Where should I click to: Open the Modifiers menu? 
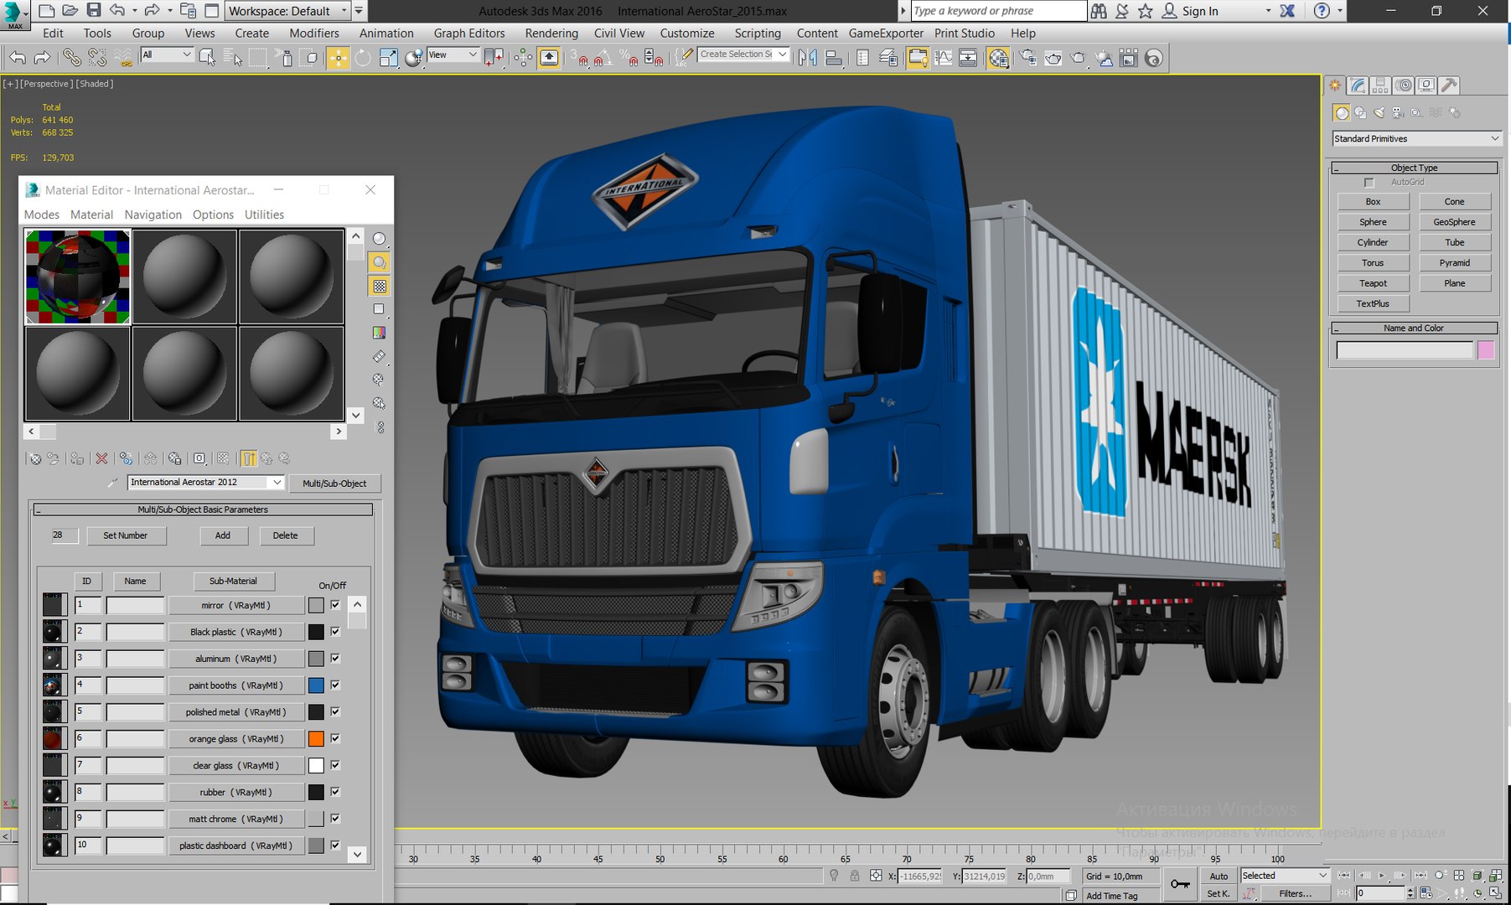pyautogui.click(x=314, y=34)
